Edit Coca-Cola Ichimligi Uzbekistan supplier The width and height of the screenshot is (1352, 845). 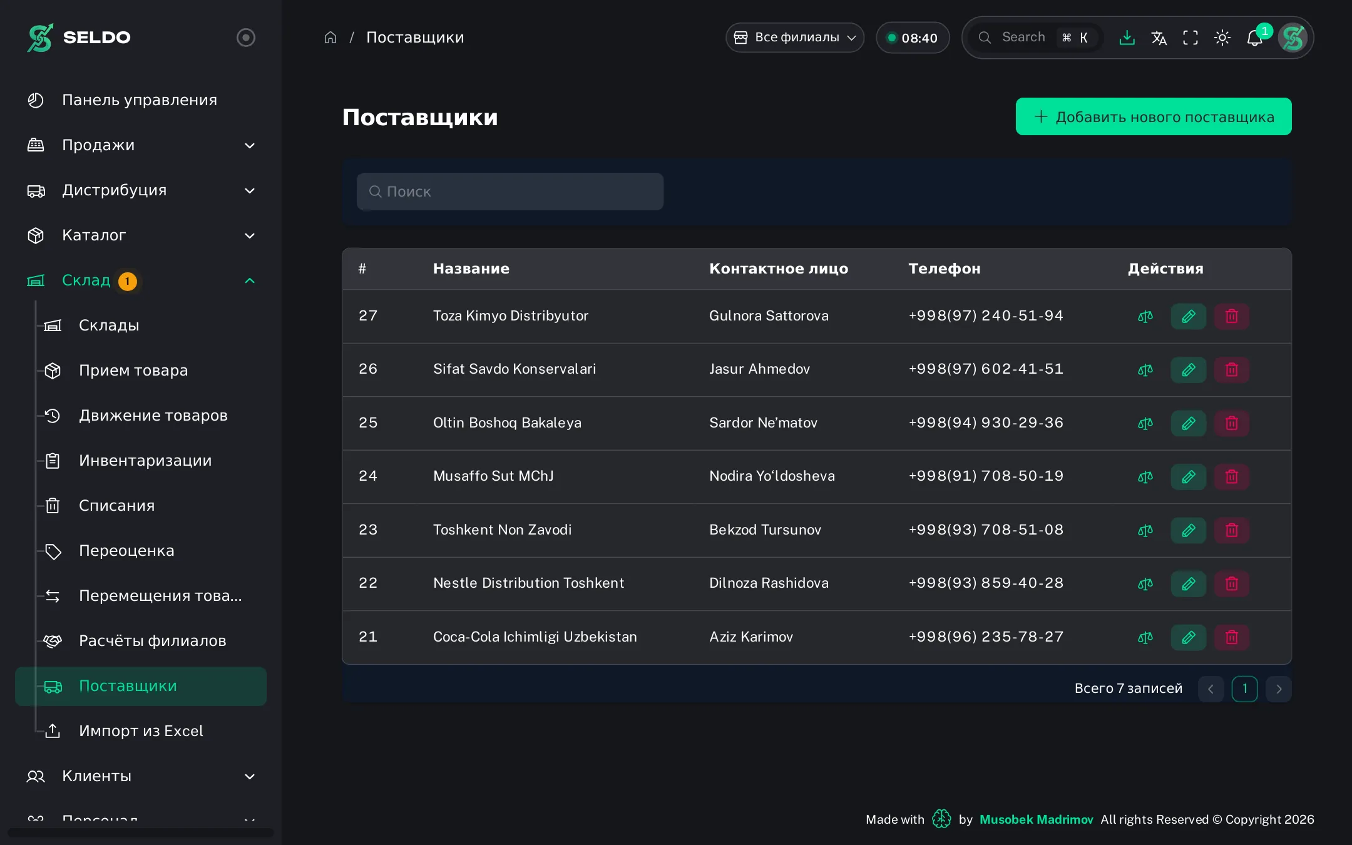(1189, 637)
